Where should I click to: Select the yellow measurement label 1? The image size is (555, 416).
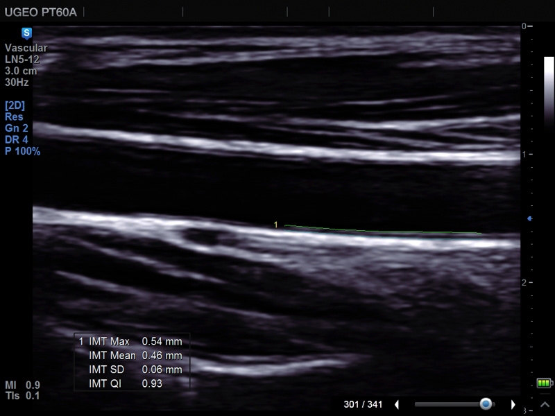click(275, 225)
